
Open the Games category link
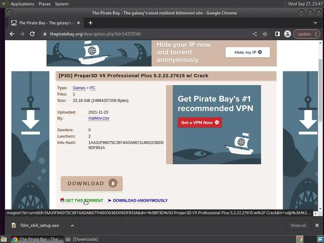pos(79,88)
